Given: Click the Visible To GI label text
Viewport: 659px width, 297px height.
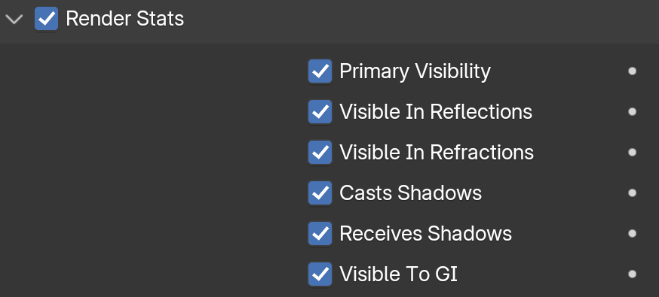Looking at the screenshot, I should point(398,274).
